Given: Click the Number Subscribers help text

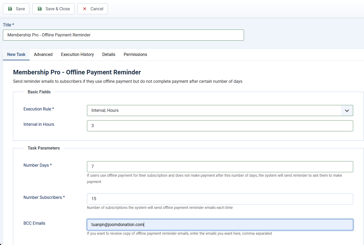Looking at the screenshot, I should click(160, 208).
